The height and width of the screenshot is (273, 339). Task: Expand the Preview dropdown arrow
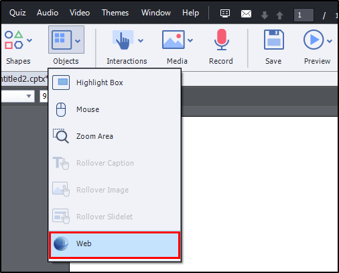point(330,41)
